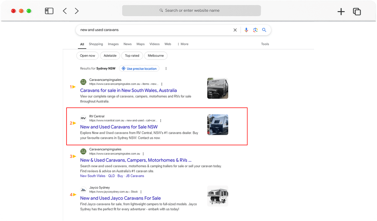This screenshot has height=221, width=377.
Task: Clear the search query with X icon
Action: 235,30
